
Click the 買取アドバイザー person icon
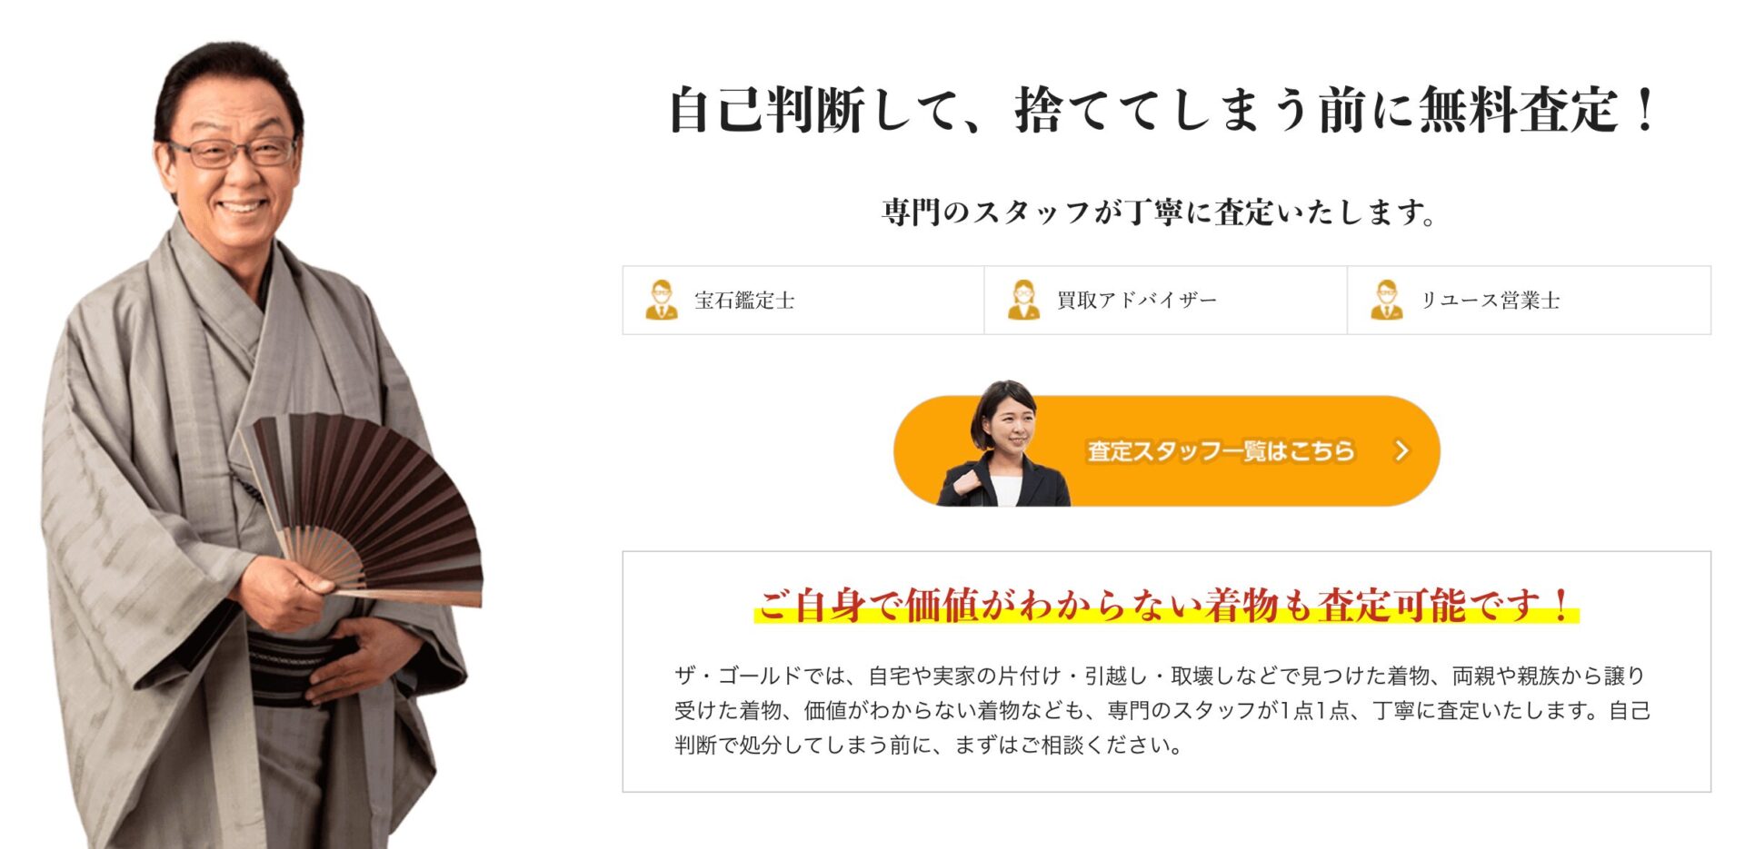pyautogui.click(x=1023, y=300)
